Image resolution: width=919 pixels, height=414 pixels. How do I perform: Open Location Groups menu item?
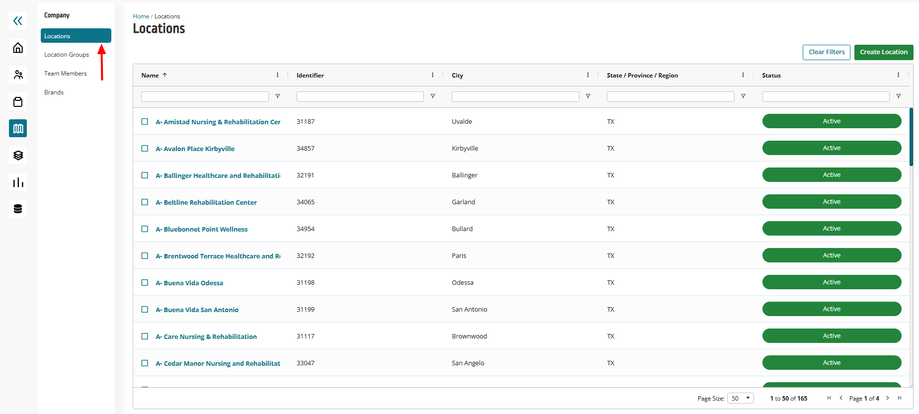(x=67, y=55)
